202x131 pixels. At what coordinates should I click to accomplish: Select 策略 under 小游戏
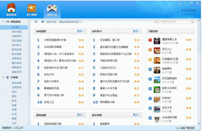tap(14, 119)
